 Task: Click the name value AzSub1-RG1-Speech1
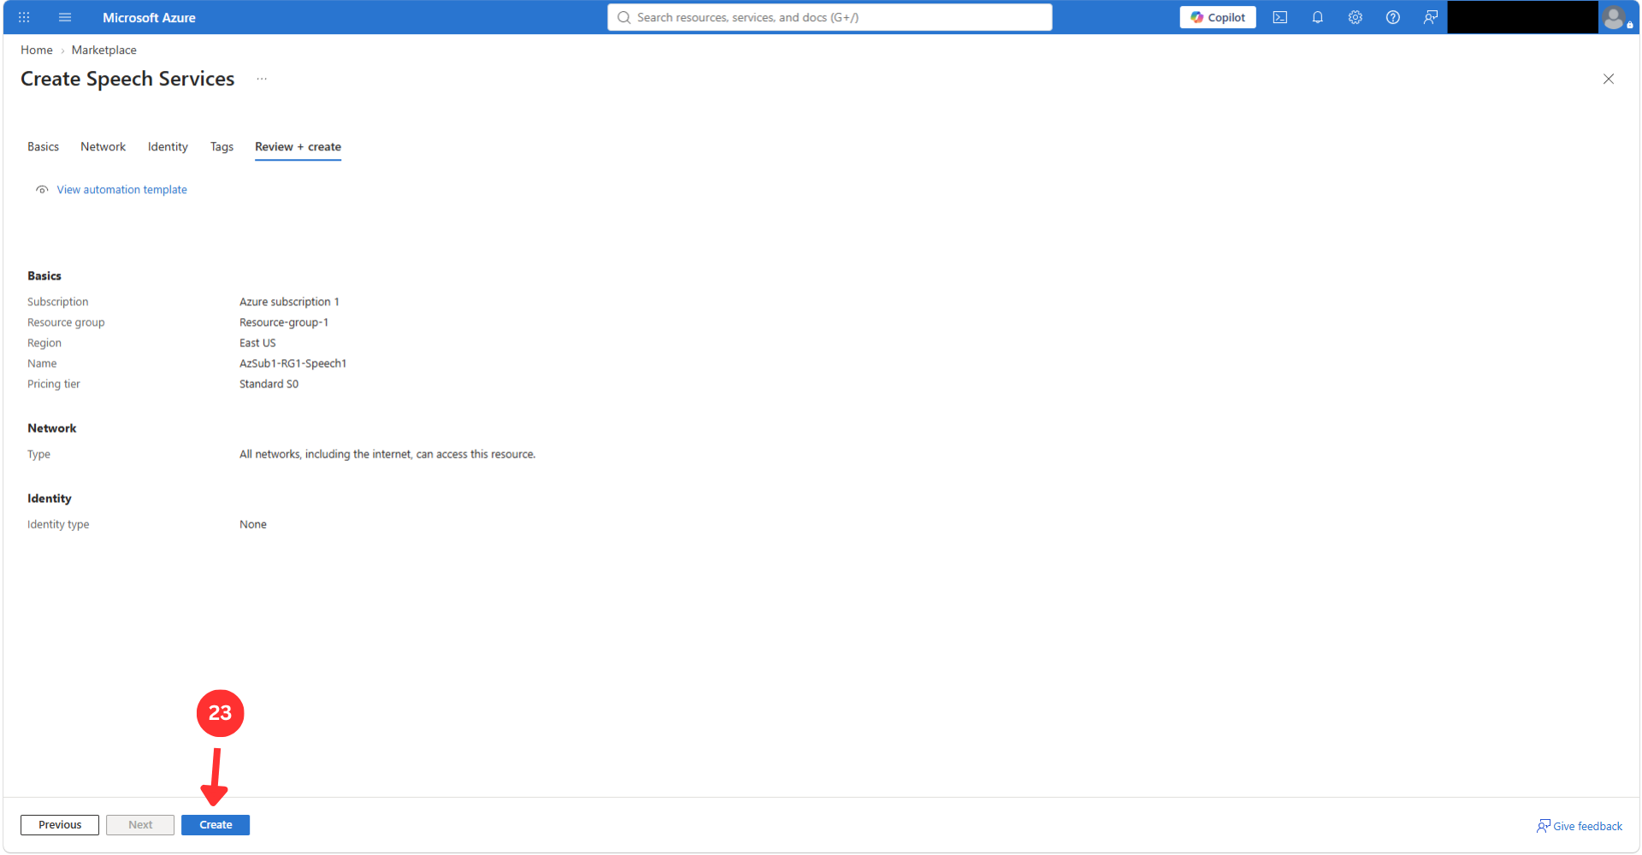[292, 363]
